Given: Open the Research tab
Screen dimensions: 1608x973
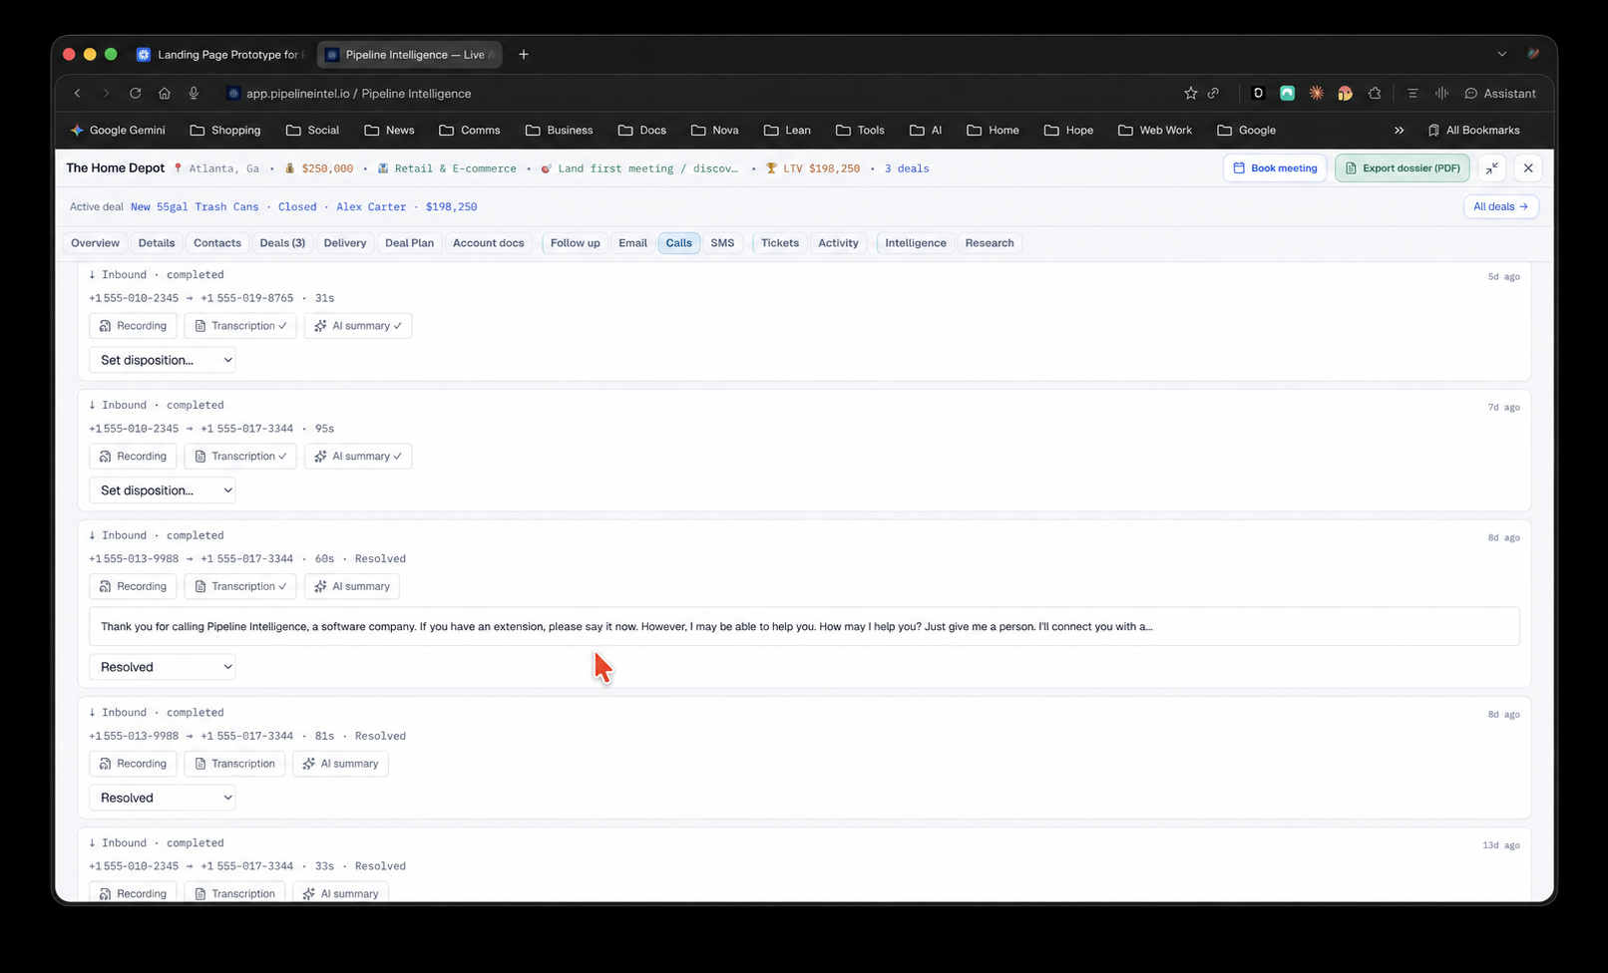Looking at the screenshot, I should pyautogui.click(x=990, y=242).
